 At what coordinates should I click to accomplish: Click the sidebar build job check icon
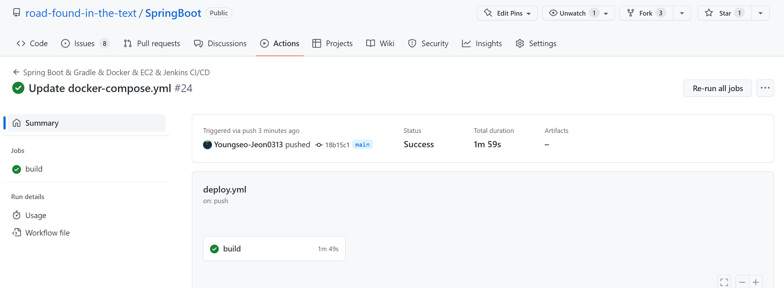17,169
